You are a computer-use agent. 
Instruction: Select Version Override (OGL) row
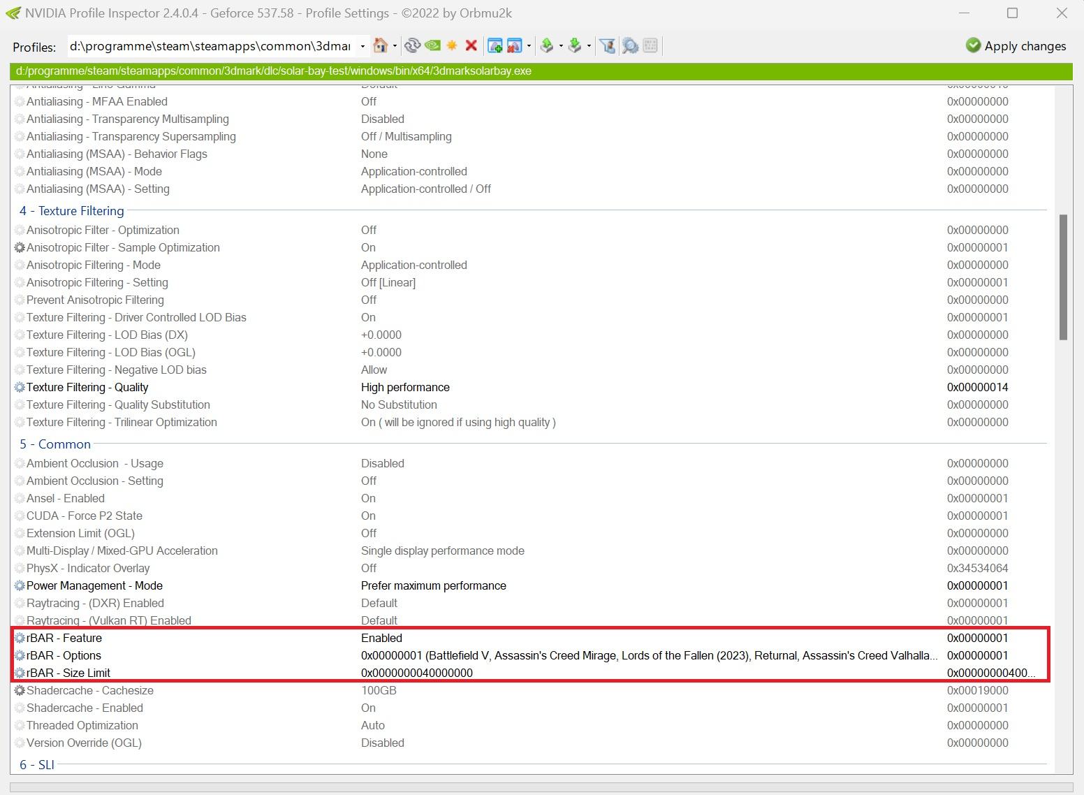tap(531, 743)
